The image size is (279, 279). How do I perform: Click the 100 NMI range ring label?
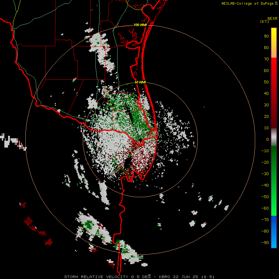pos(140,25)
